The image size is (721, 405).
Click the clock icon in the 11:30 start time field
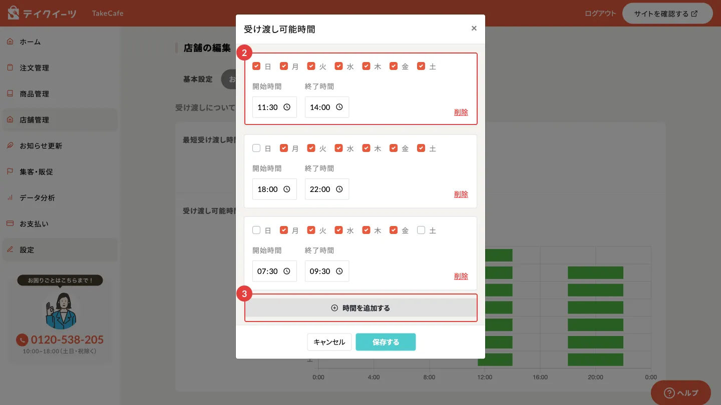[287, 107]
